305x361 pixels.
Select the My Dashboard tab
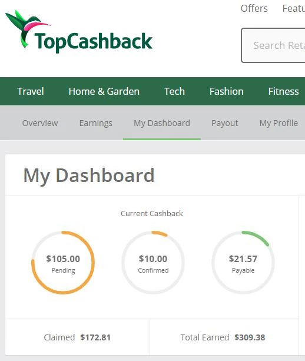click(x=162, y=123)
